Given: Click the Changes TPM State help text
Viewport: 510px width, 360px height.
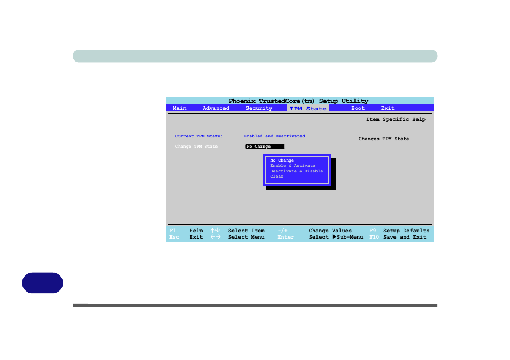Looking at the screenshot, I should pos(384,139).
